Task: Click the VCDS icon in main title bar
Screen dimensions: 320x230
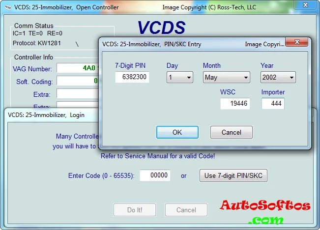Action: click(x=7, y=7)
